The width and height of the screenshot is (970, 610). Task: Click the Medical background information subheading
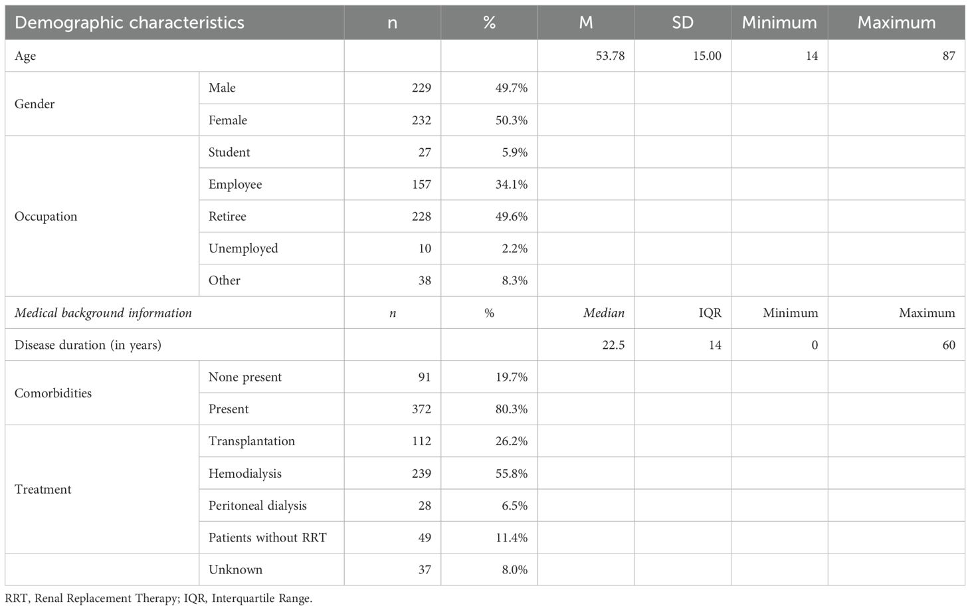pyautogui.click(x=103, y=313)
